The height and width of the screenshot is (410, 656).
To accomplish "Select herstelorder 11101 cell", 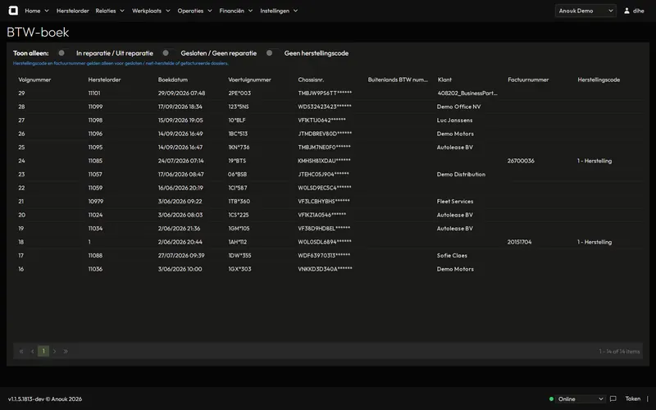I will click(x=94, y=93).
